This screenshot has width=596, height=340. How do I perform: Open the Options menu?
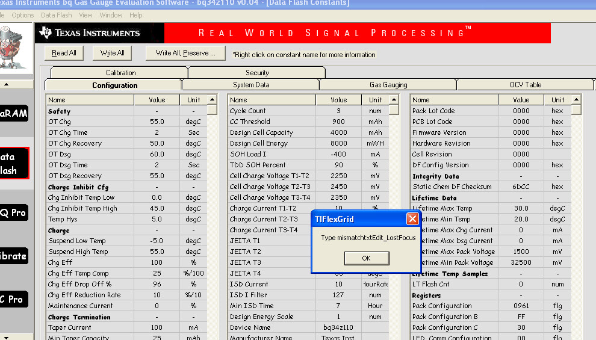coord(22,15)
